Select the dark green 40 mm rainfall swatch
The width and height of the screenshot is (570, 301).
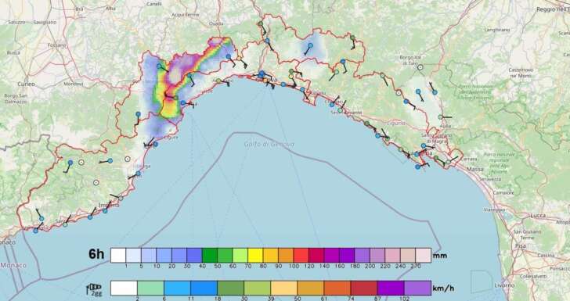tap(210, 255)
